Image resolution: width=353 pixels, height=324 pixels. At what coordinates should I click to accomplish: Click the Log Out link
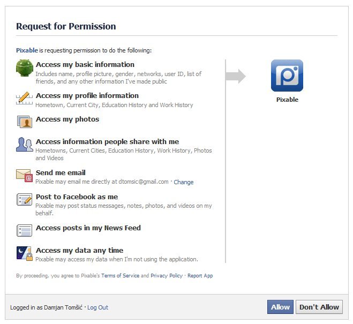coord(97,307)
